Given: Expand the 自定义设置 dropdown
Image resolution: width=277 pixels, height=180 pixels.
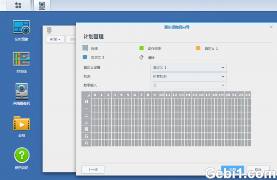Looking at the screenshot, I should 189,67.
